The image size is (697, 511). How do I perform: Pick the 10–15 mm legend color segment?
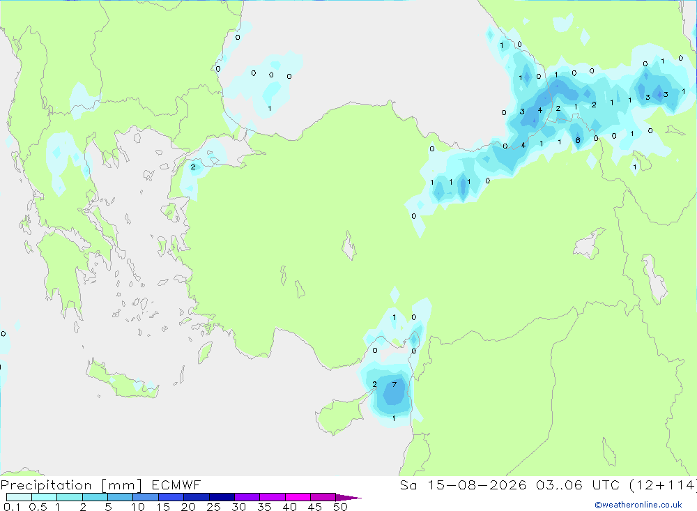click(x=146, y=497)
